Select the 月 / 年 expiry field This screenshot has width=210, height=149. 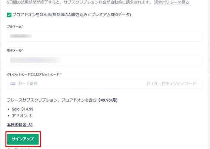[x=152, y=84]
